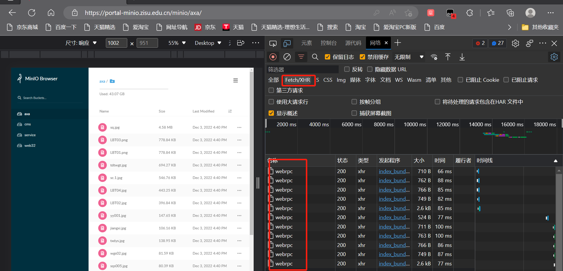Switch to Console tab

[x=328, y=43]
